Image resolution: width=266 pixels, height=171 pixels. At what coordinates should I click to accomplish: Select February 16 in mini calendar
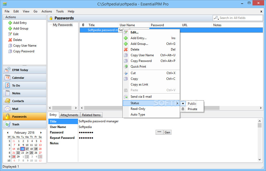[23, 149]
